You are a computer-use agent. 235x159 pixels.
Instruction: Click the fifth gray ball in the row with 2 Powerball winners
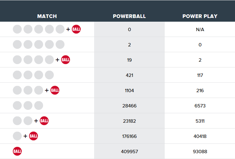click(60, 45)
